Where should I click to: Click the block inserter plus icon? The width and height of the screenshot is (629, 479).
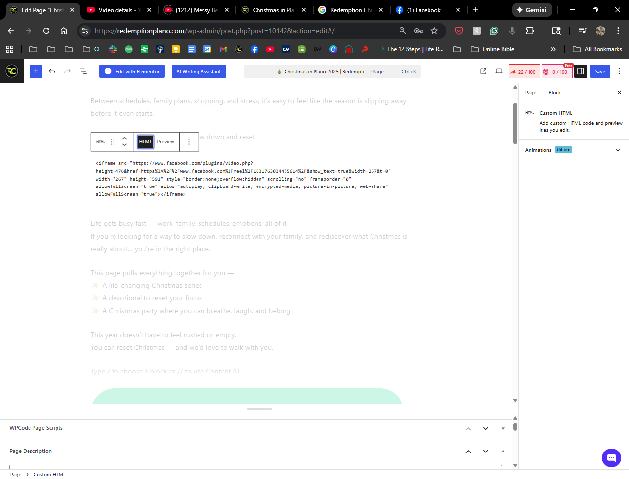pos(36,71)
